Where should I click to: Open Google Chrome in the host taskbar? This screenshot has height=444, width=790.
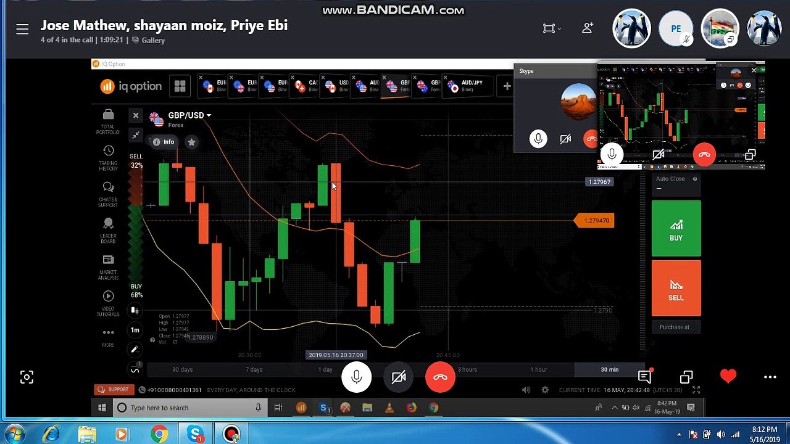pyautogui.click(x=159, y=434)
